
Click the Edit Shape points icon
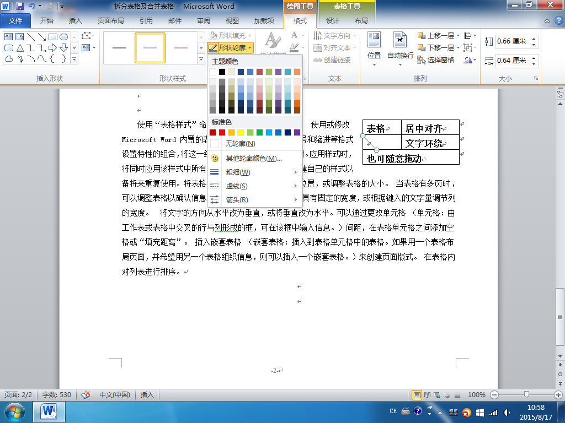point(86,36)
